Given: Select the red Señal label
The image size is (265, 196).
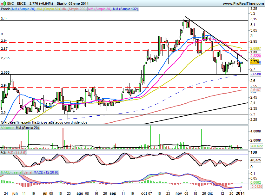Looking at the screenshot, I should pyautogui.click(x=27, y=173).
